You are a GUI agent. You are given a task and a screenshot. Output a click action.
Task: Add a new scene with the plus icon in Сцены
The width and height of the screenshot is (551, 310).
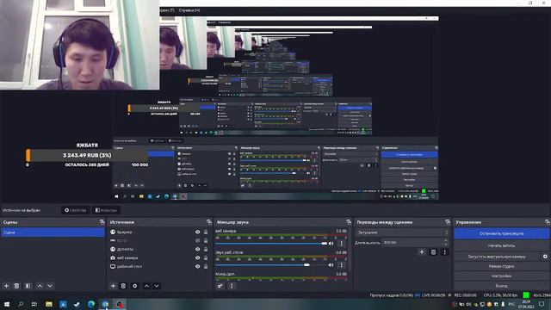click(x=6, y=286)
